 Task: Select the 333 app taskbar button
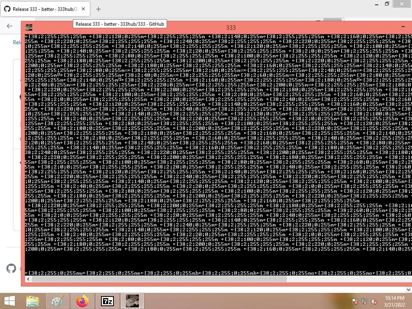[132, 301]
